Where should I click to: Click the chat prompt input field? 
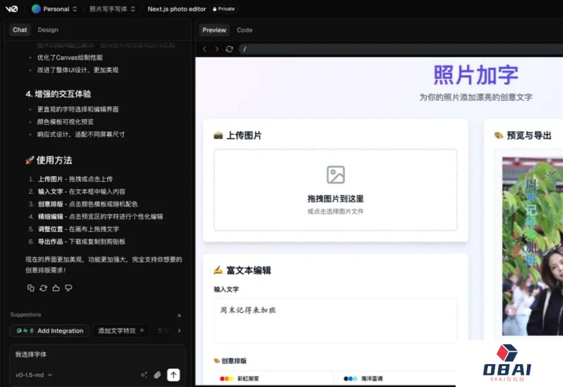pyautogui.click(x=97, y=354)
